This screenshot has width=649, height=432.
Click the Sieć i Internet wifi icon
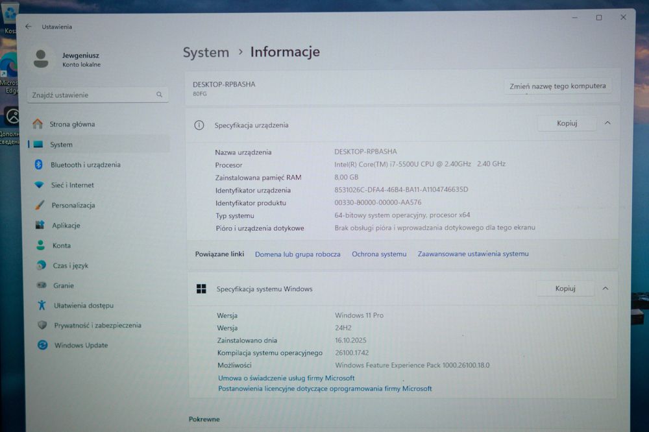(x=40, y=185)
